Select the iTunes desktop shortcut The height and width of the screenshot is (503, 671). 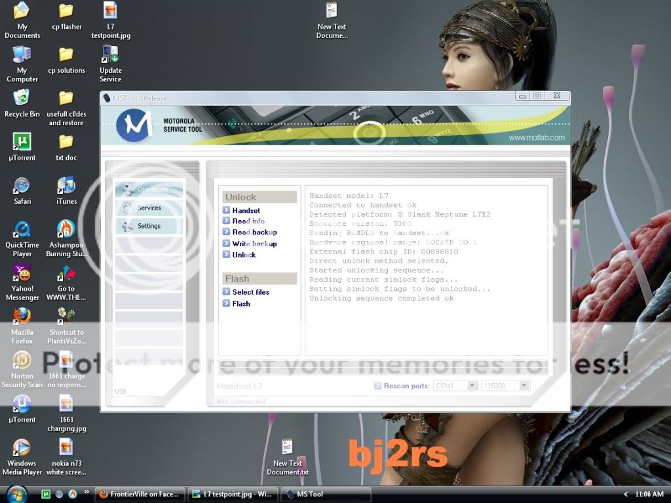pos(66,190)
